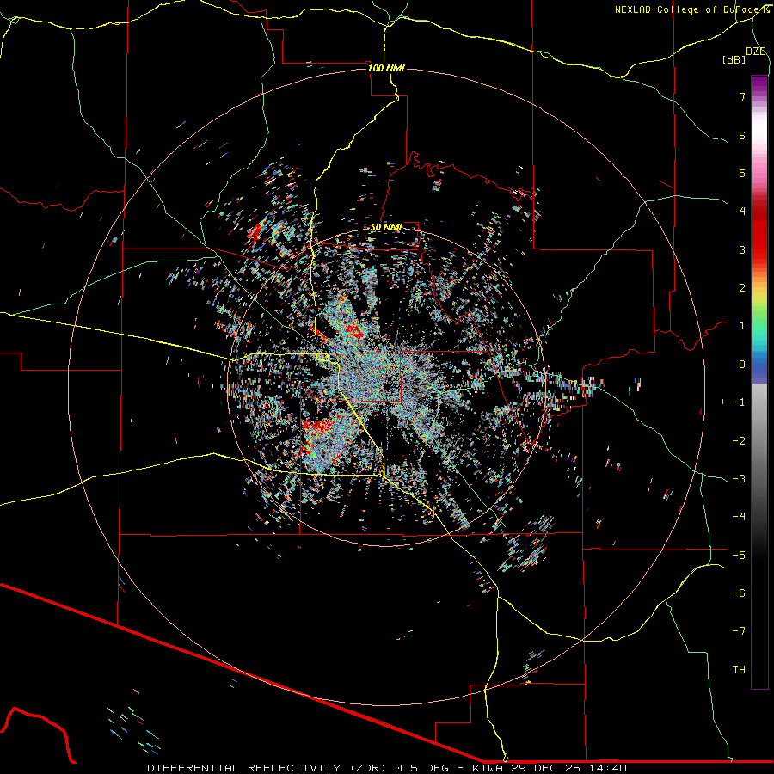Click the -2 value on the dB scale
The image size is (774, 774).
click(739, 441)
